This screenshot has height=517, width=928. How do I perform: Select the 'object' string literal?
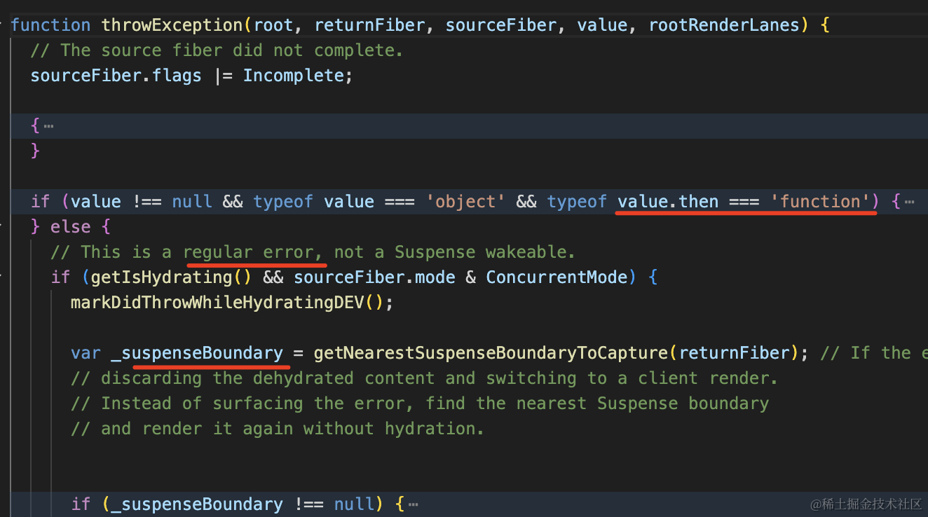[x=465, y=201]
